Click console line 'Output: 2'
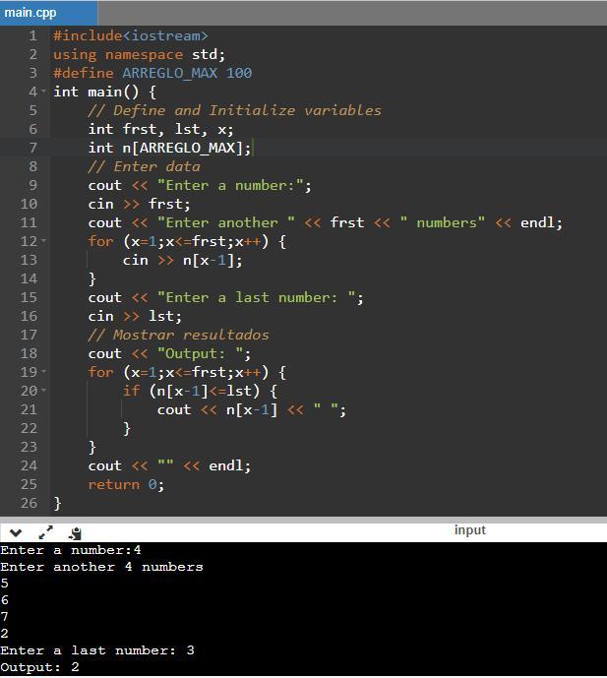The width and height of the screenshot is (607, 678). pos(39,667)
